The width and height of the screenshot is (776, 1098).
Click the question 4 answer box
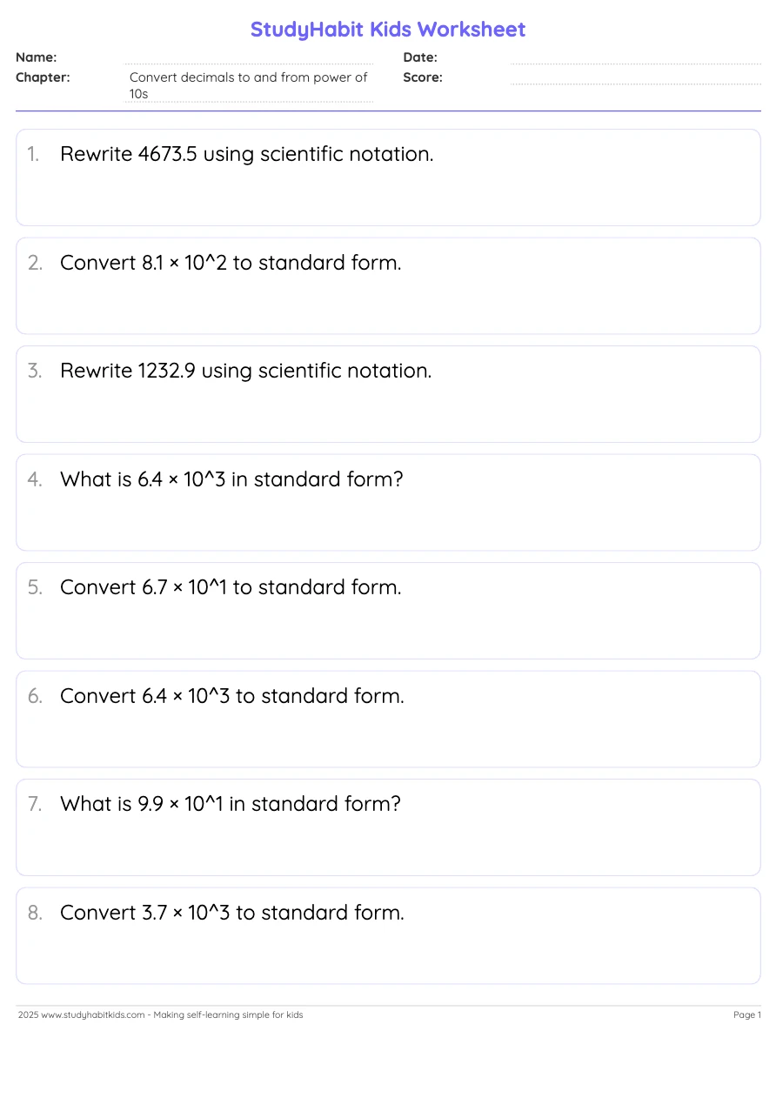coord(388,522)
